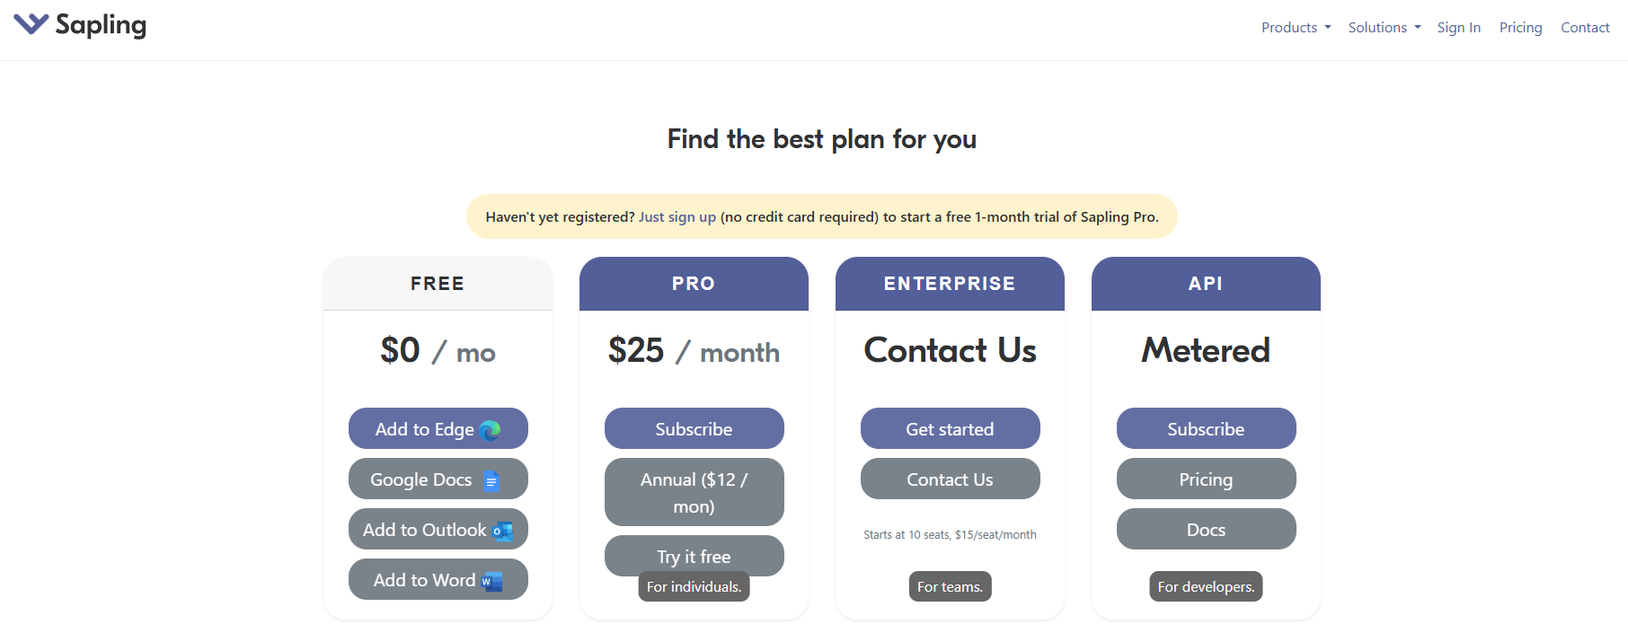Select the Pro plan header
Viewport: 1628px width, 633px height.
(x=694, y=284)
